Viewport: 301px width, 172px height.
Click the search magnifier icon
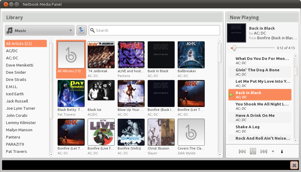point(92,30)
